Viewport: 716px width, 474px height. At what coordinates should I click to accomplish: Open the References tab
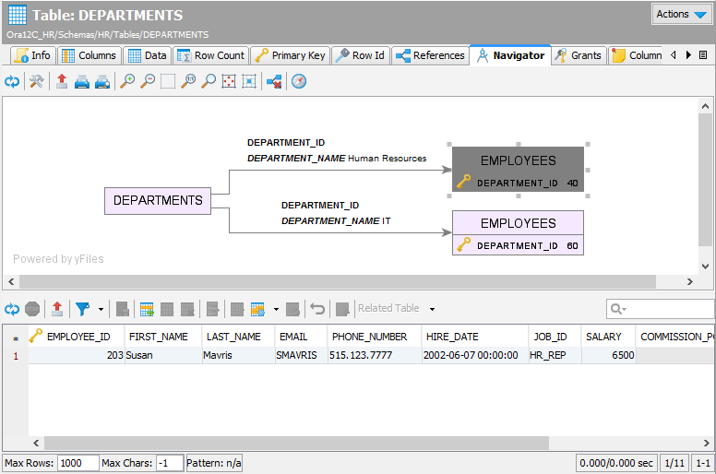click(430, 55)
